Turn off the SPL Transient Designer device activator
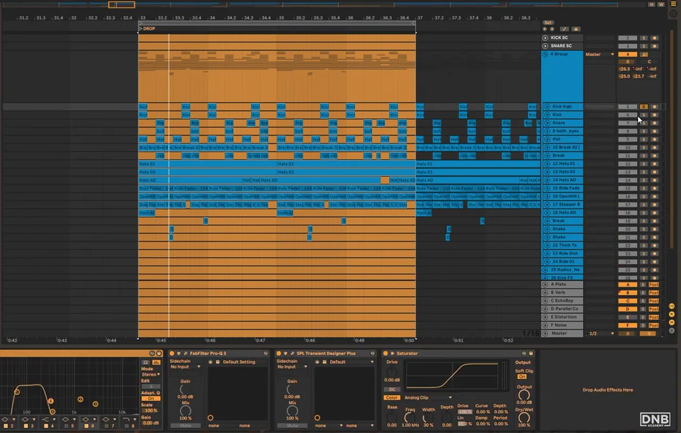 tap(279, 353)
